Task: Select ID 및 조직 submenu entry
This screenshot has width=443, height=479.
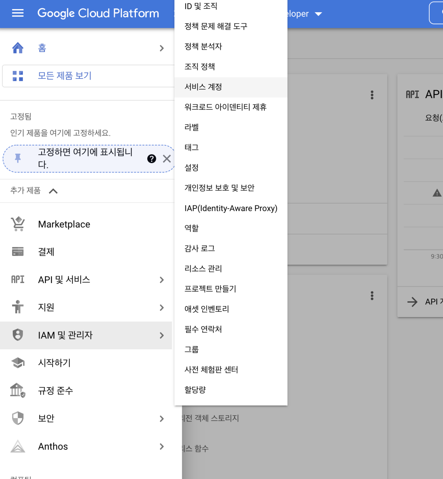Action: coord(231,6)
